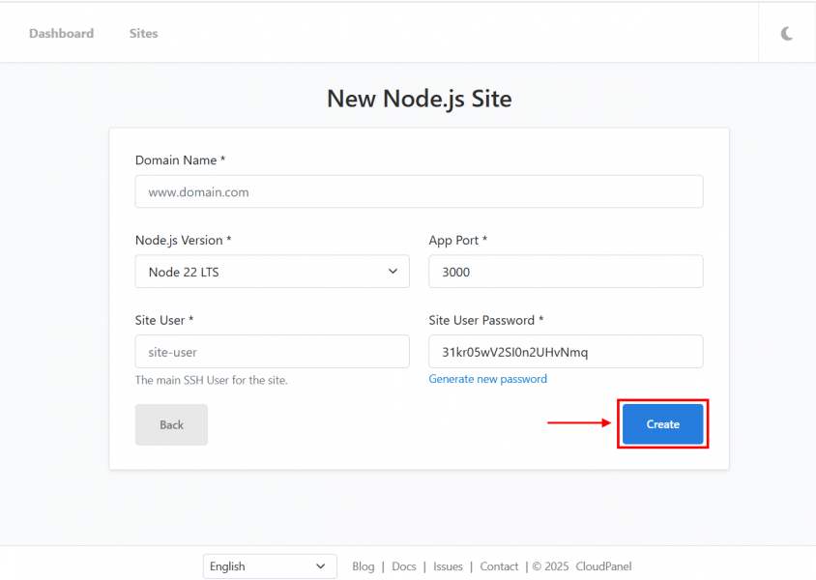Click the Back button
The image size is (816, 580).
171,424
